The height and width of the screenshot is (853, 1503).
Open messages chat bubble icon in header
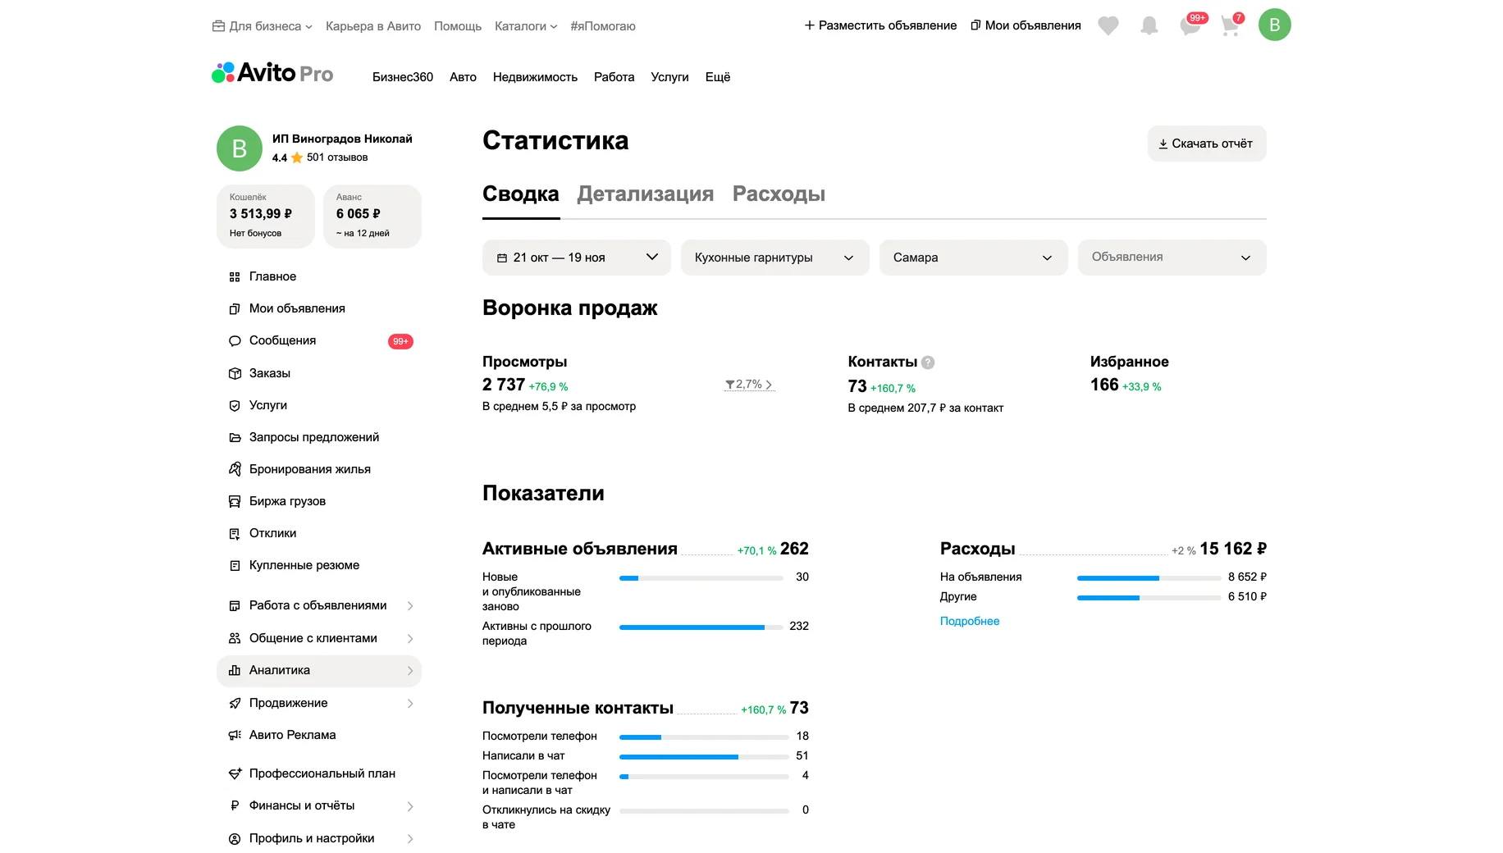tap(1190, 25)
